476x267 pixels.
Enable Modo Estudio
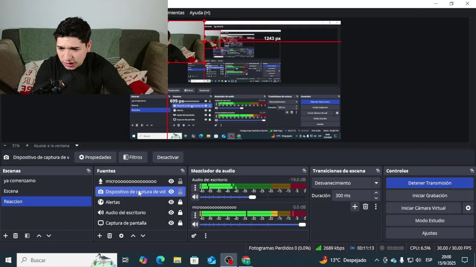[430, 221]
